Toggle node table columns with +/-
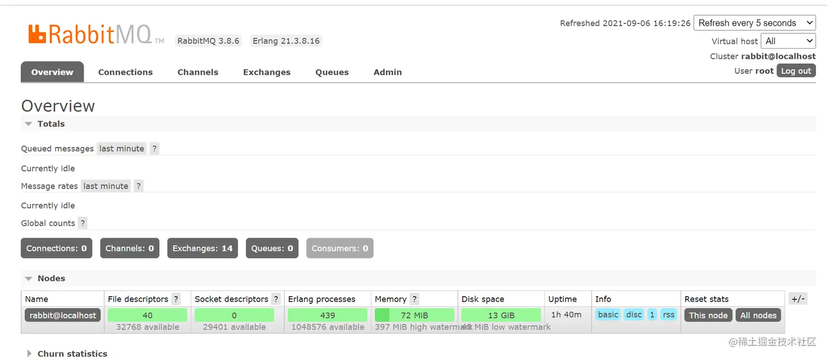The height and width of the screenshot is (358, 827). (x=798, y=299)
